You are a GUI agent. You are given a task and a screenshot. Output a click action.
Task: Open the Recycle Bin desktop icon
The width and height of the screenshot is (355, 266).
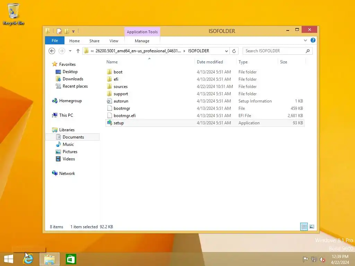point(14,14)
